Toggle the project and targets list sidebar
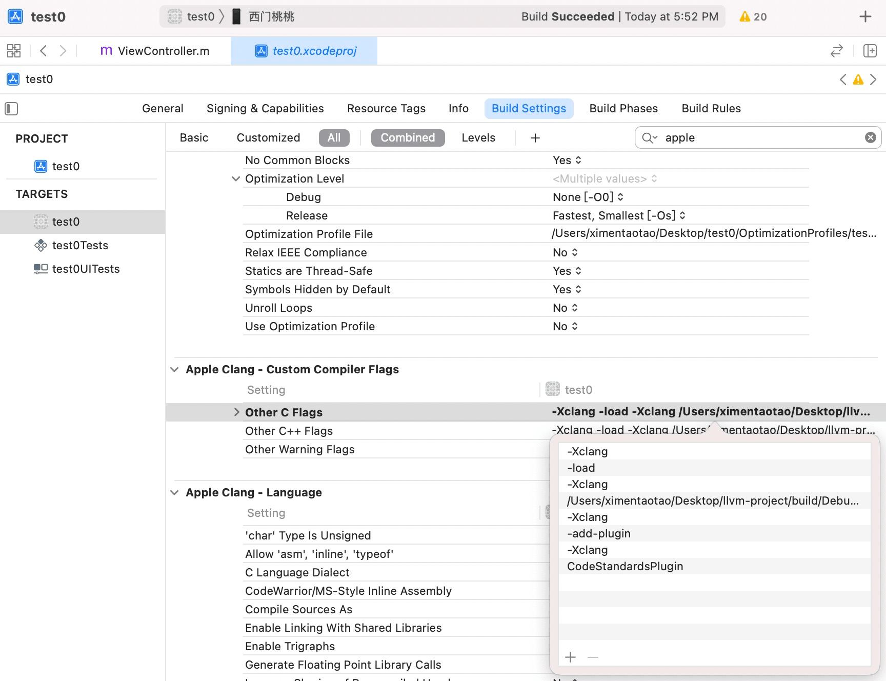The height and width of the screenshot is (681, 886). (x=11, y=109)
